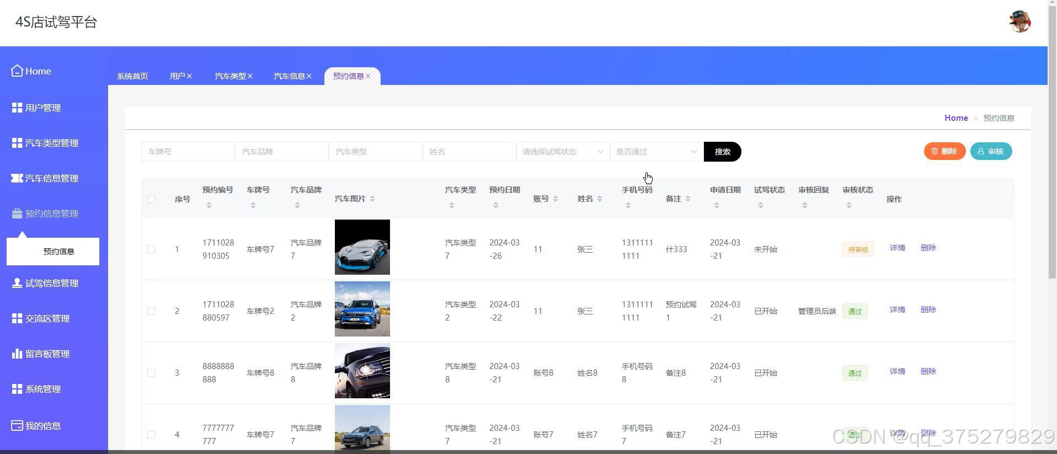
Task: Open the 是否通过 dropdown
Action: pos(656,152)
